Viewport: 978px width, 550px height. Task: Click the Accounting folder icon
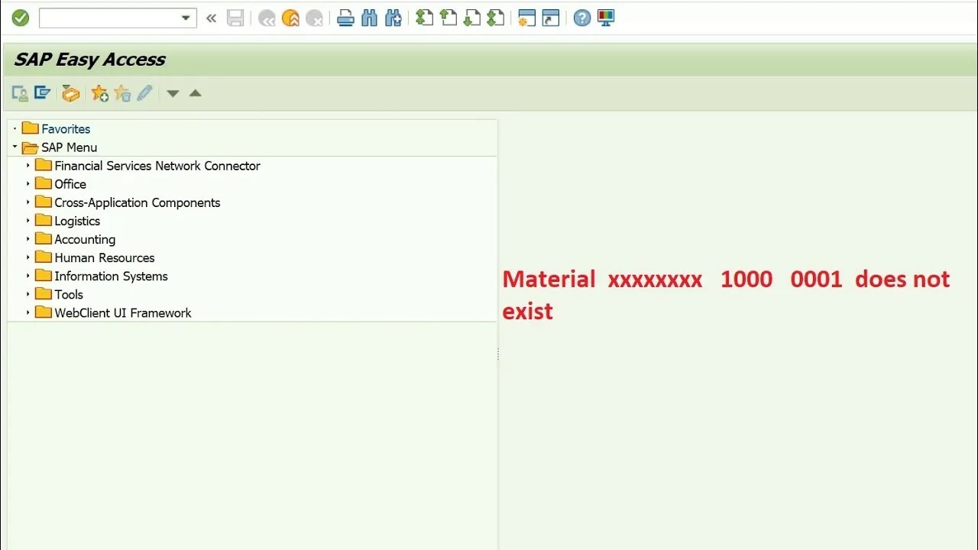pos(43,238)
